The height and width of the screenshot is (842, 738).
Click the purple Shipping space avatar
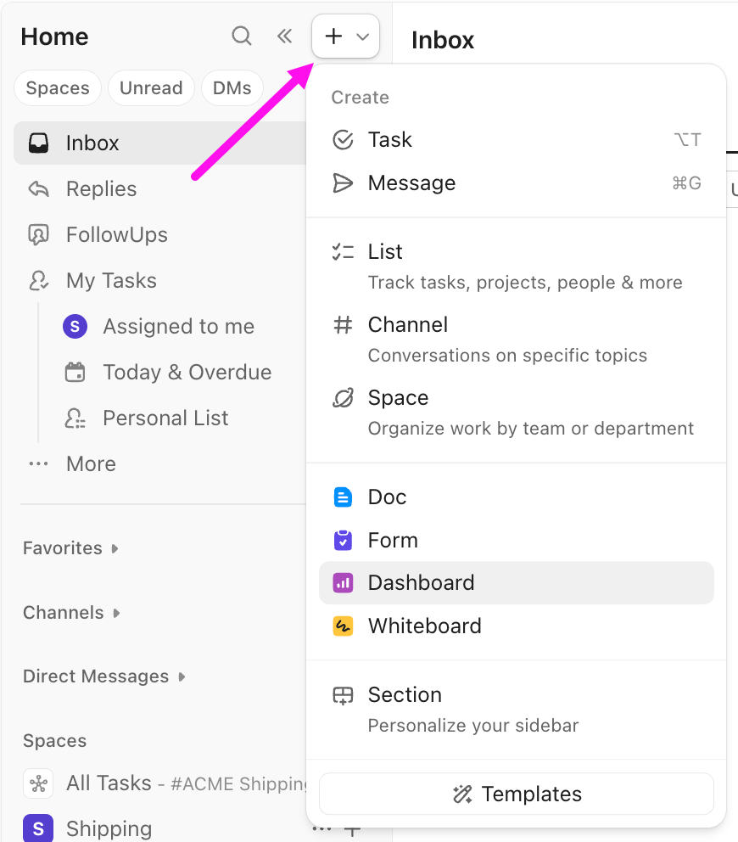[38, 828]
